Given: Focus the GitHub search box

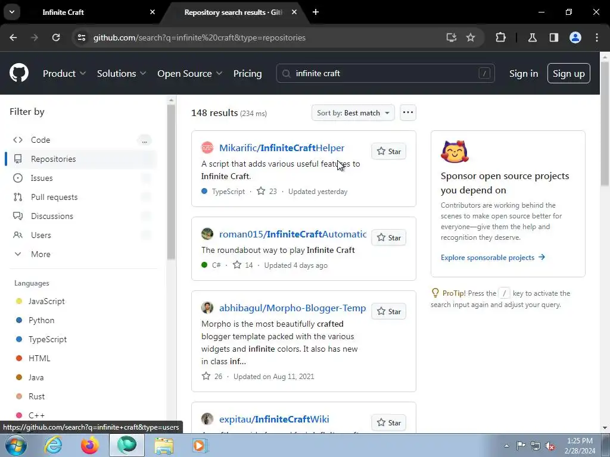Looking at the screenshot, I should tap(385, 73).
